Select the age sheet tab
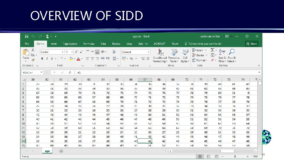Screen dimensions: 284x160 [47, 151]
